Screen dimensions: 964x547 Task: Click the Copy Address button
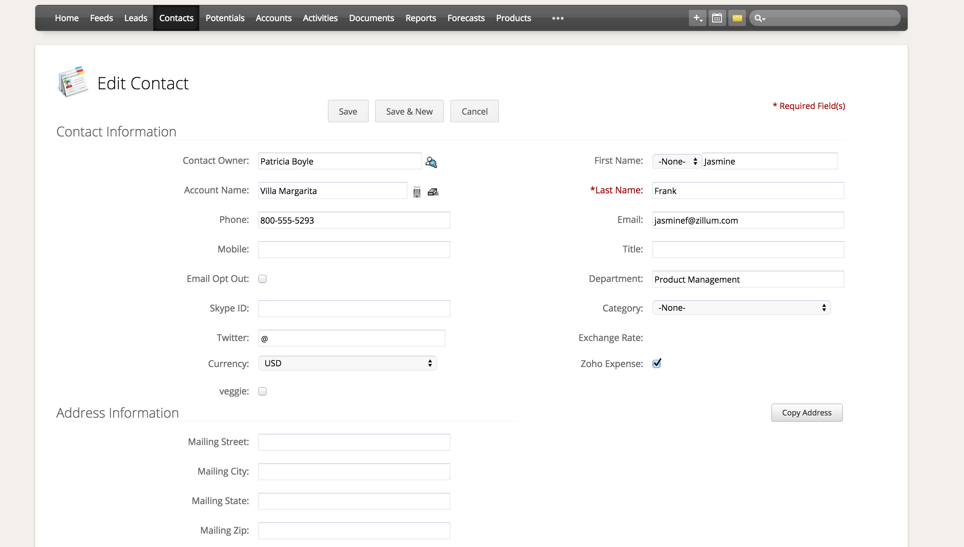click(806, 412)
